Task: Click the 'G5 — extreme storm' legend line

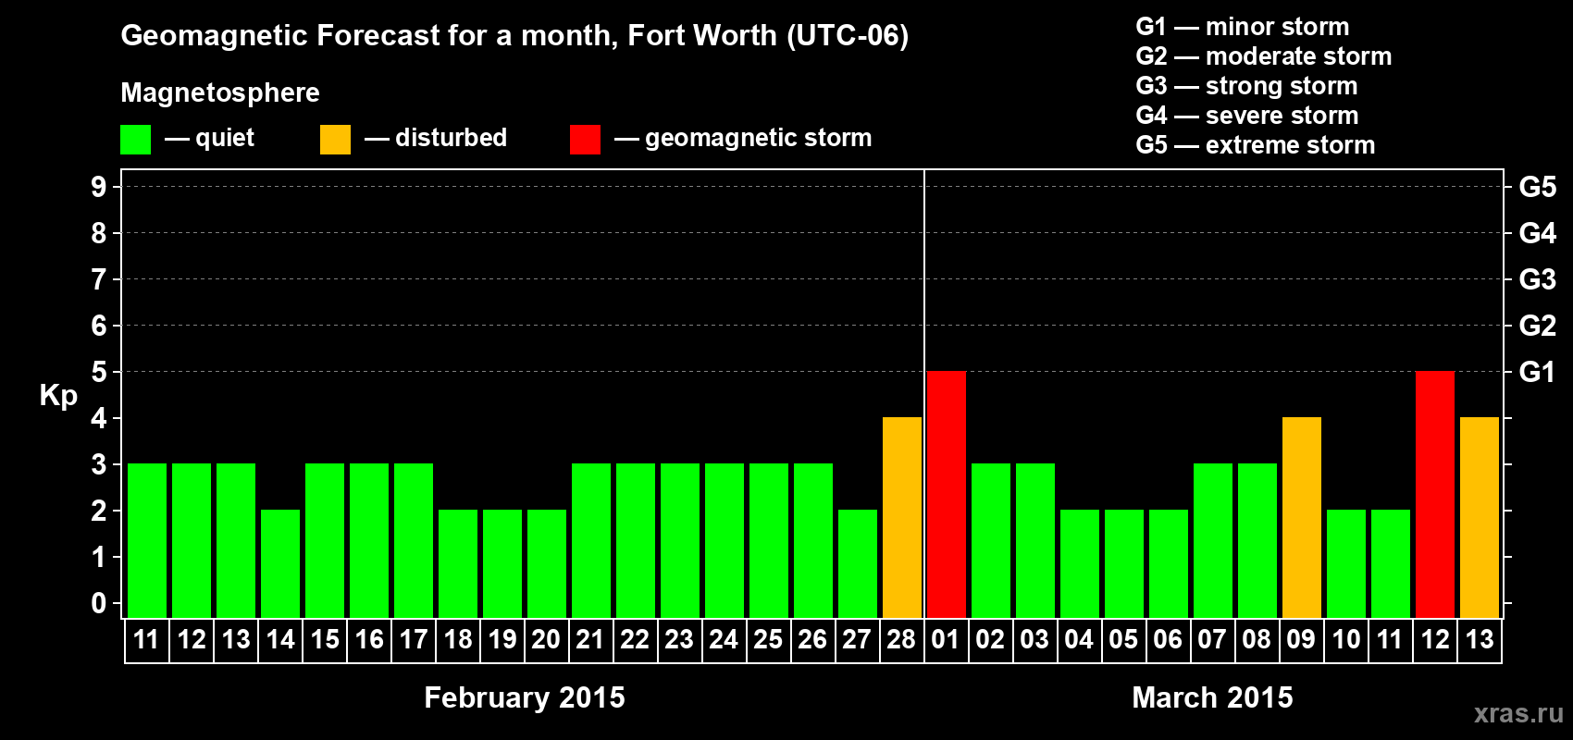Action: 1256,145
